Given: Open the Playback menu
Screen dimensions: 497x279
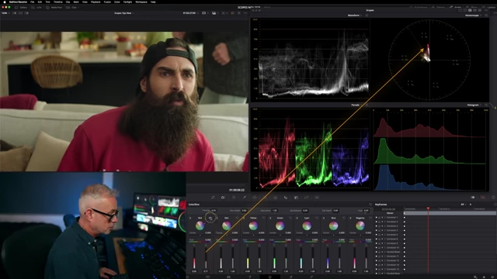Looking at the screenshot, I should pos(96,2).
